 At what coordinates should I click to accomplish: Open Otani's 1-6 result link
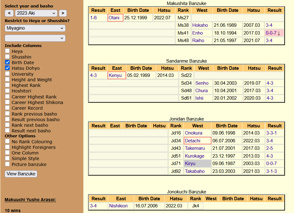point(93,18)
